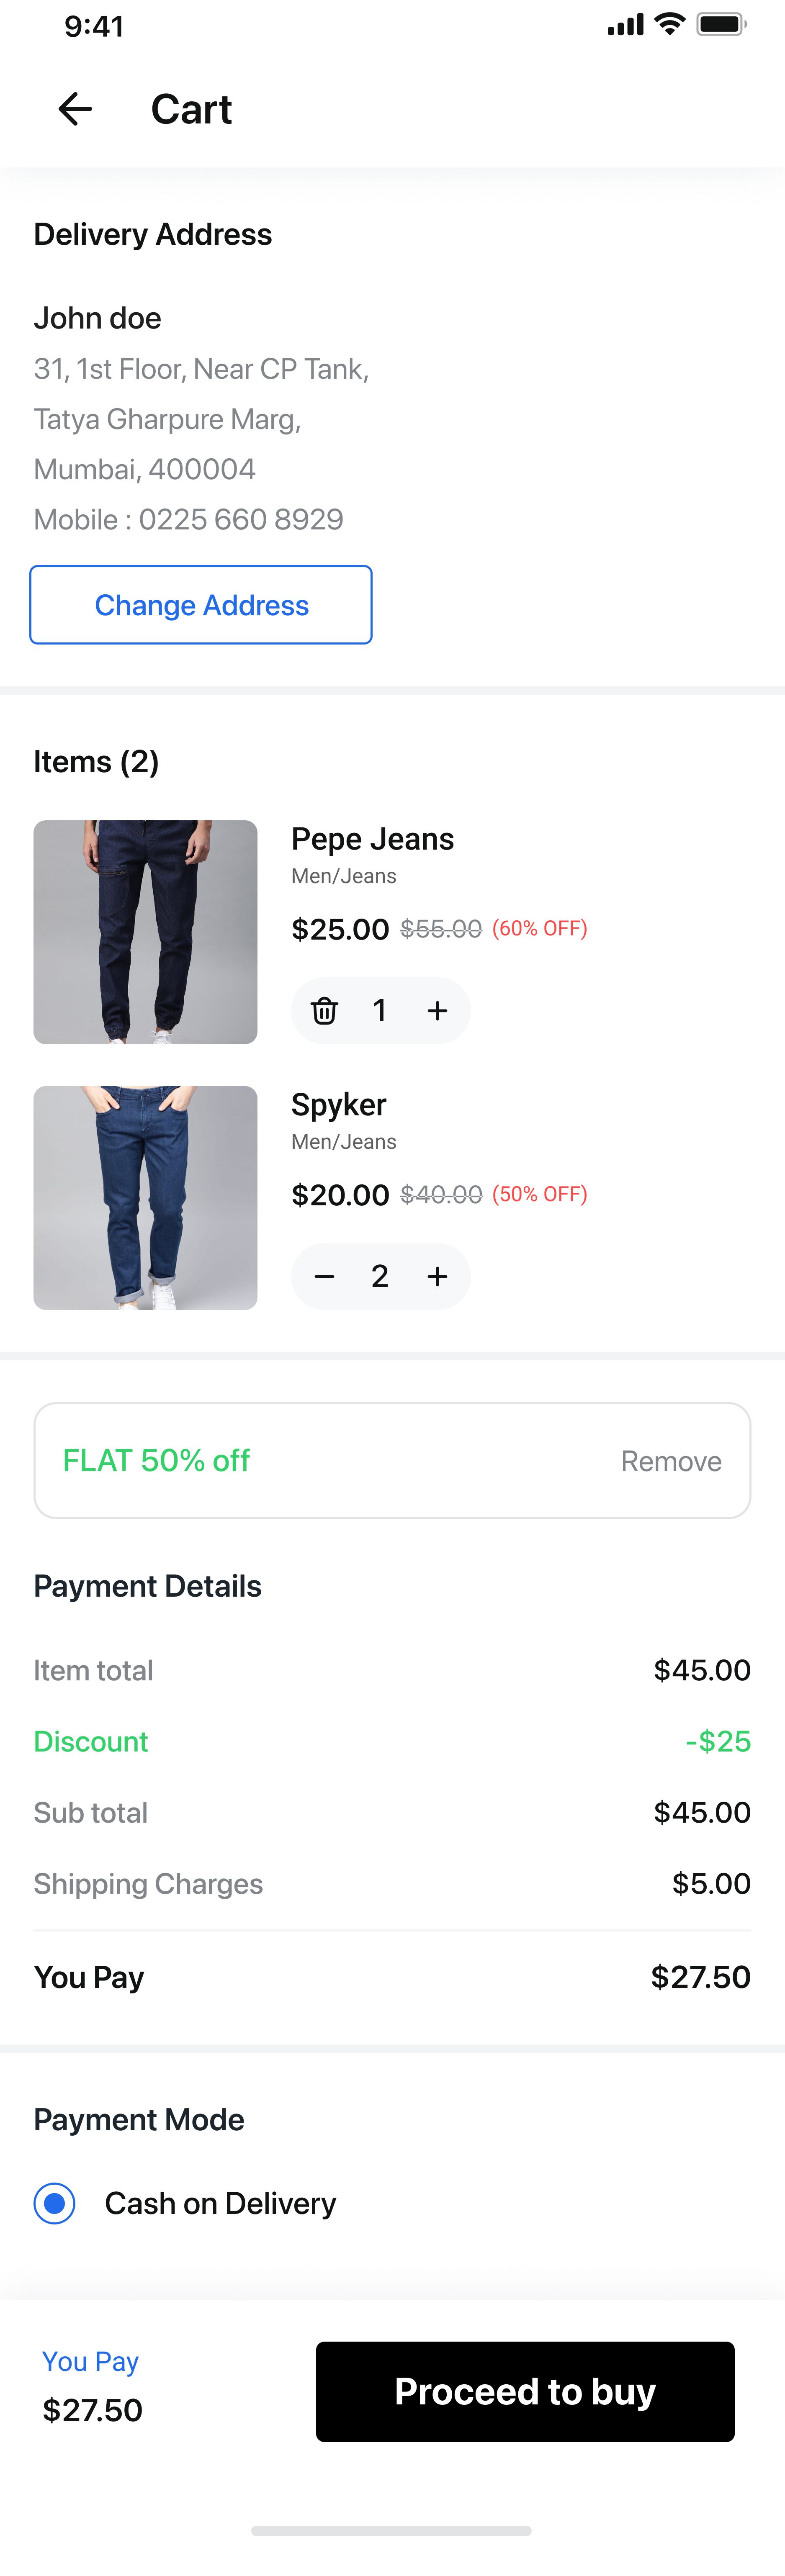Tap the Spyker product title
Image resolution: width=785 pixels, height=2576 pixels.
tap(338, 1105)
